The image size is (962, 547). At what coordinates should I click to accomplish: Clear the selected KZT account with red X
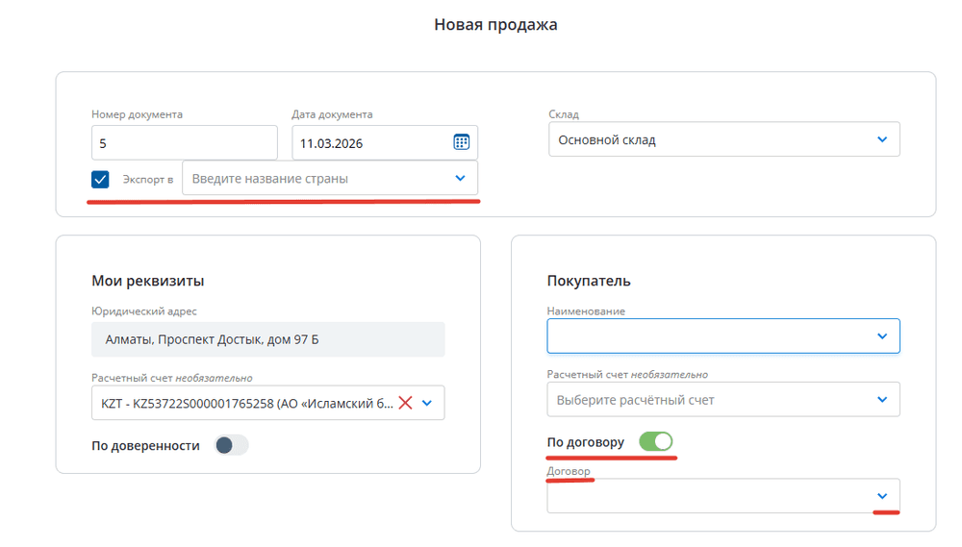[x=405, y=403]
